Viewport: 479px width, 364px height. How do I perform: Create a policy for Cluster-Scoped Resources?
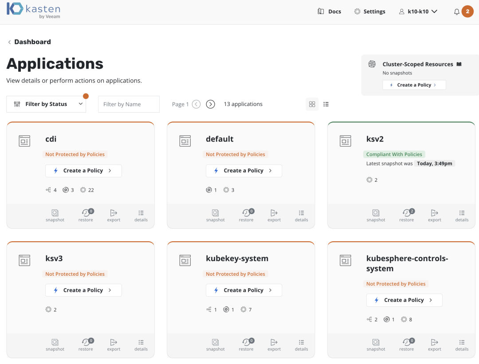tap(414, 85)
